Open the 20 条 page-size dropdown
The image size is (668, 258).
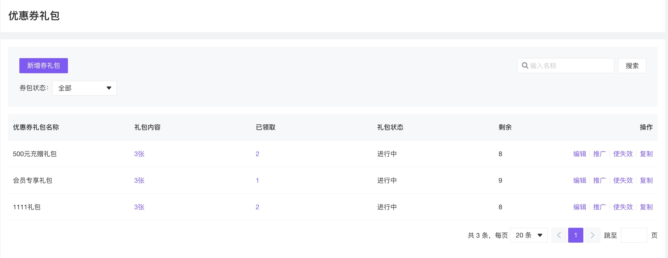coord(529,235)
